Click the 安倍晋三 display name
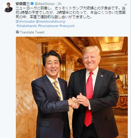Viewport: 131px width, 138px height. point(23,4)
